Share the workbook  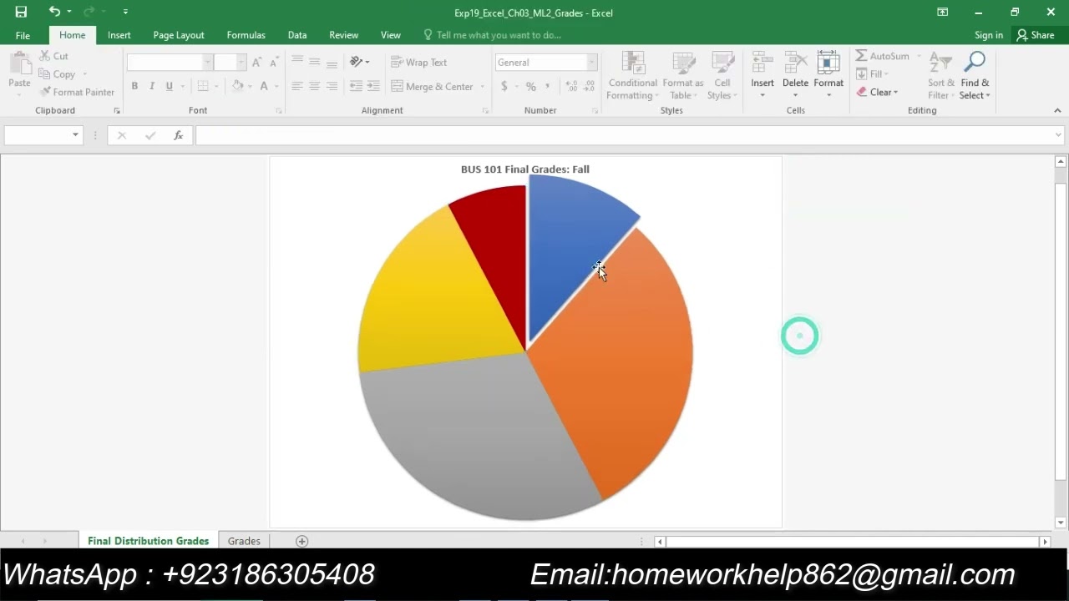click(x=1036, y=35)
